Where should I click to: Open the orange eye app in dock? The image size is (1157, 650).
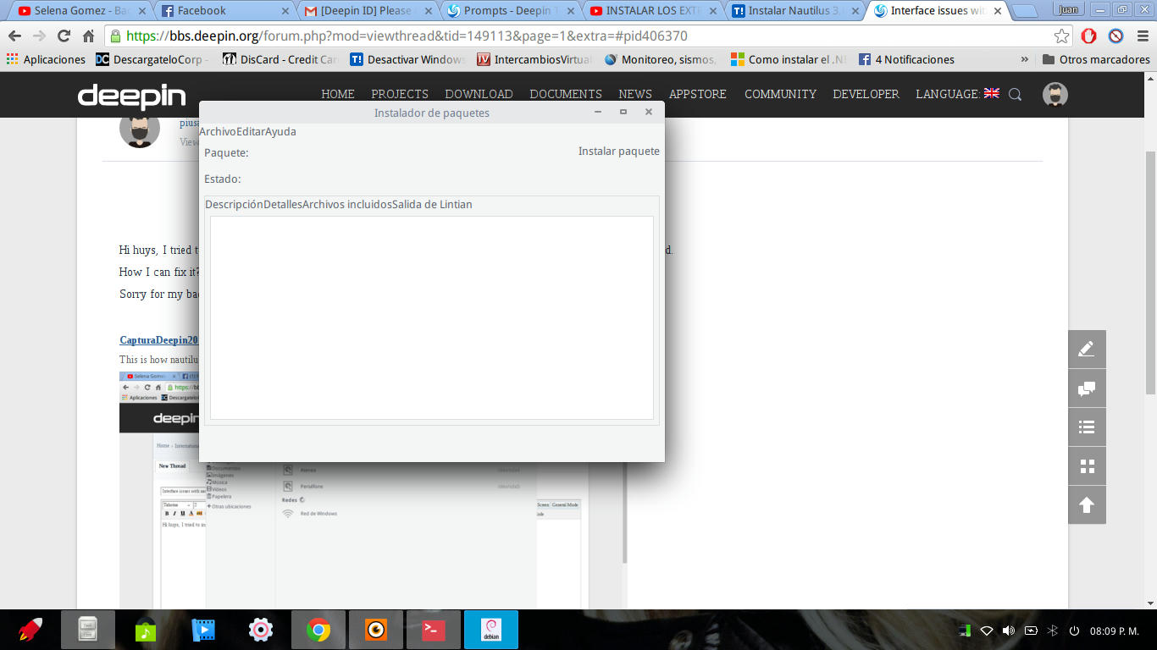coord(376,630)
